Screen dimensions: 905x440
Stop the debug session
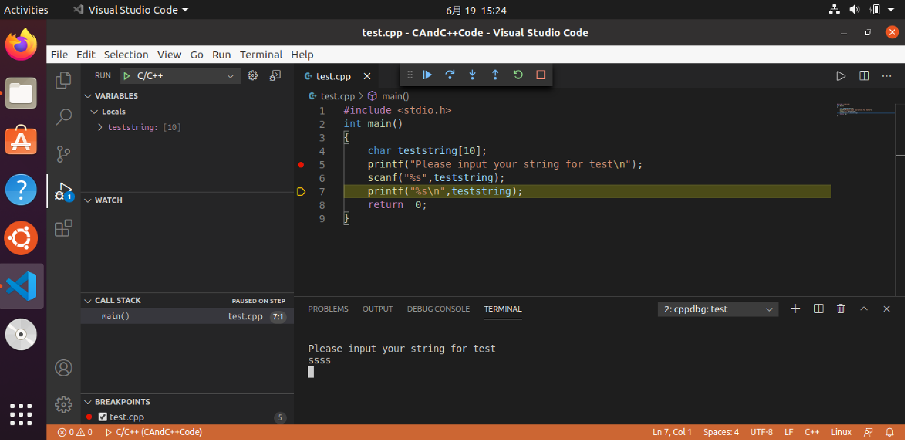[x=541, y=75]
